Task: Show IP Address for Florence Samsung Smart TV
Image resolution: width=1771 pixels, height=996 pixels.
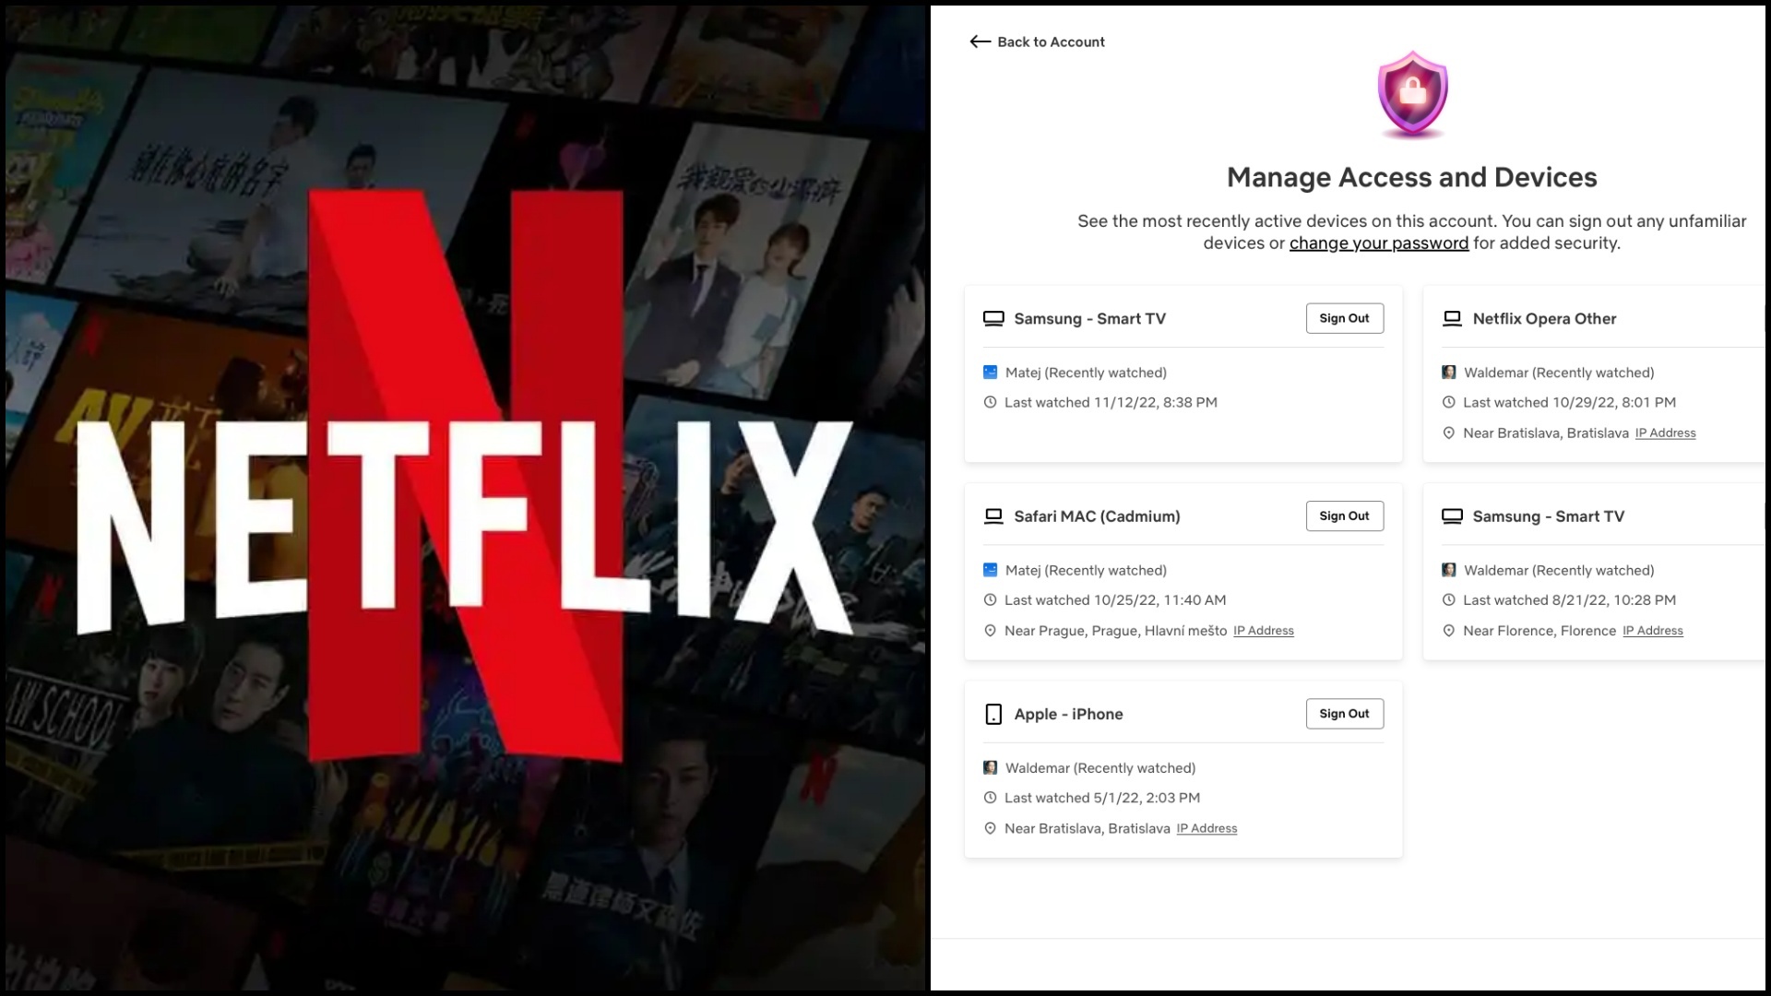Action: 1652,631
